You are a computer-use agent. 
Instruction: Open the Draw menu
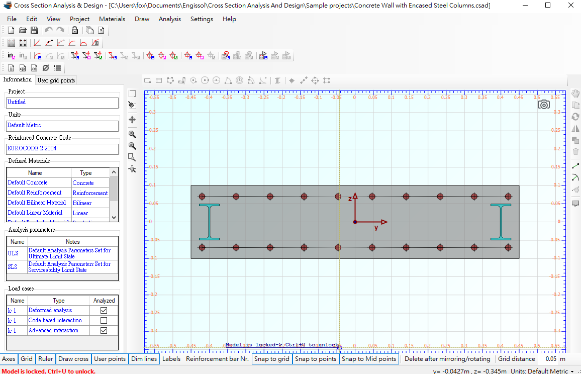pyautogui.click(x=142, y=19)
